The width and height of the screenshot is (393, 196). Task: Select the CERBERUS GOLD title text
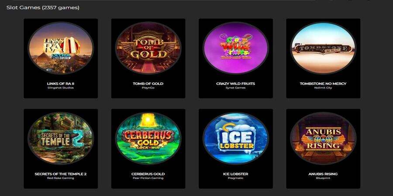(x=148, y=174)
